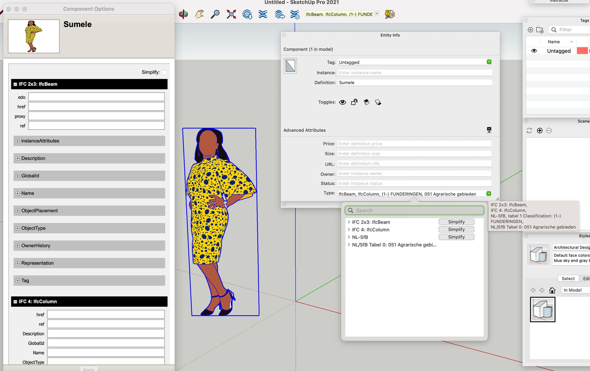
Task: Select the Orbit tool
Action: pos(183,14)
